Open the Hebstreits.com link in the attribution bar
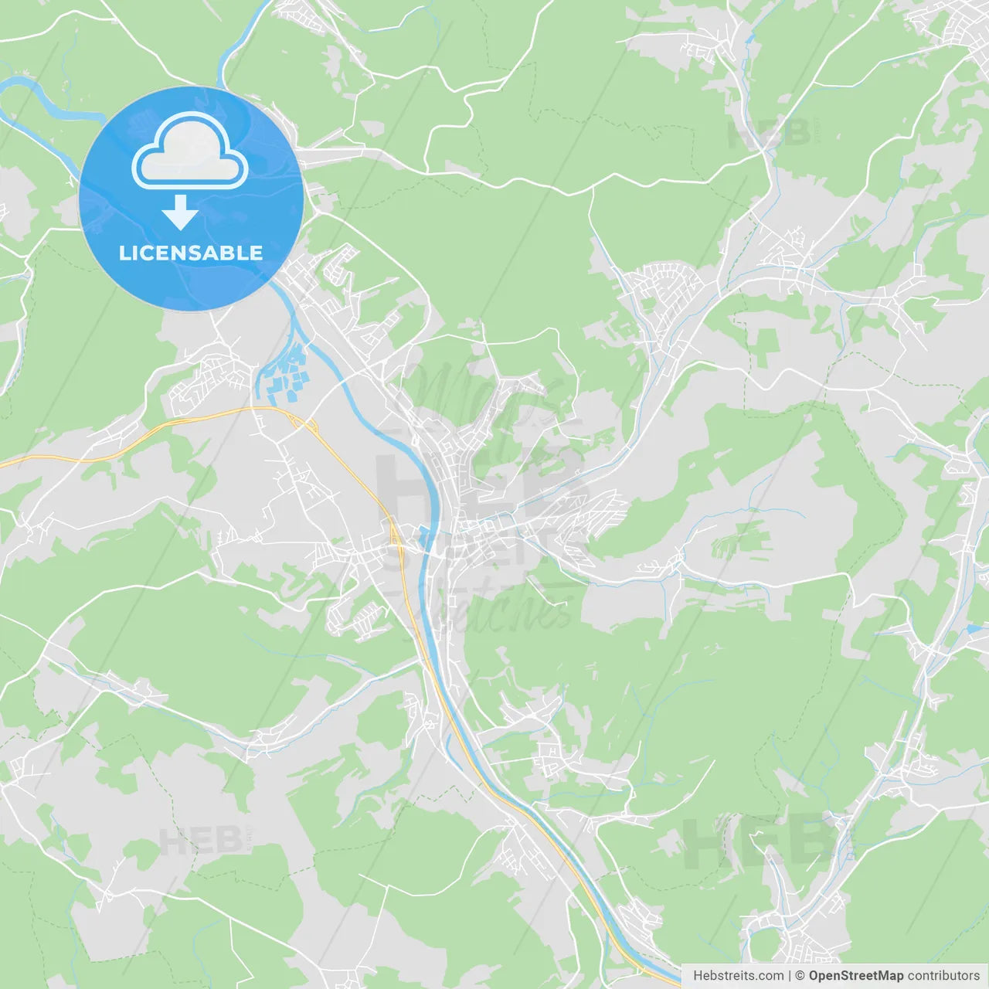This screenshot has height=989, width=989. 738,976
